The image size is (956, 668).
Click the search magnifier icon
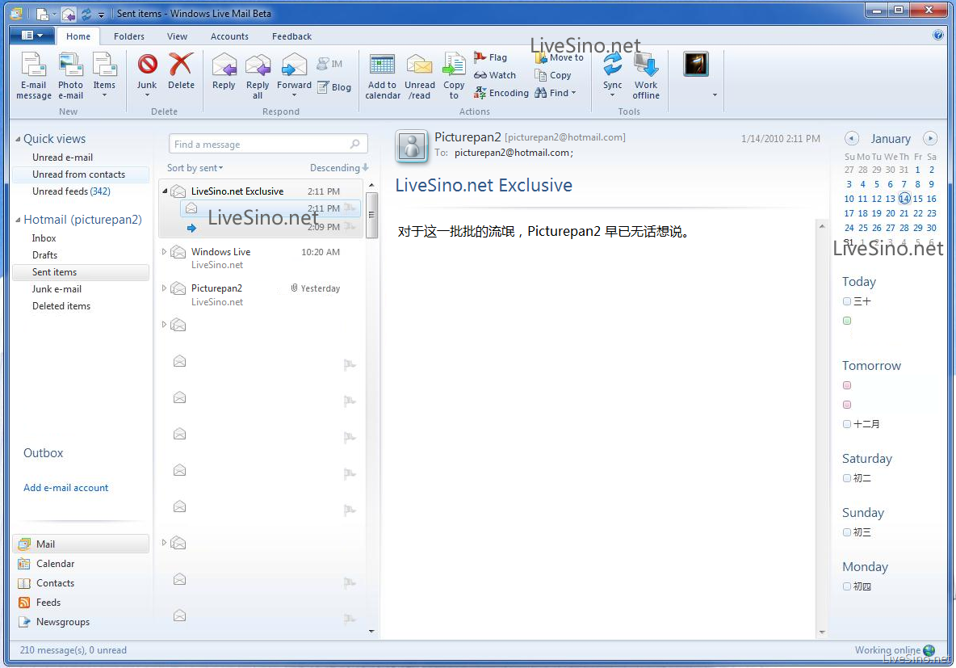[354, 144]
